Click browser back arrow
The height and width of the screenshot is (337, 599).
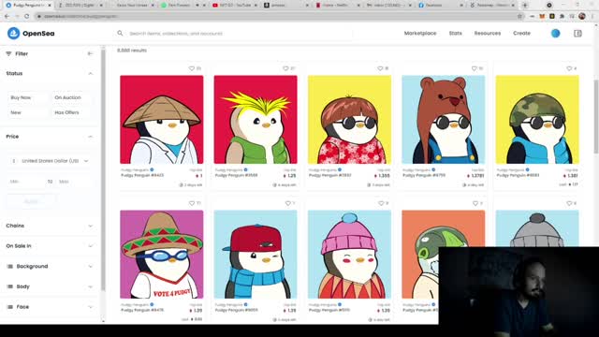tap(7, 17)
